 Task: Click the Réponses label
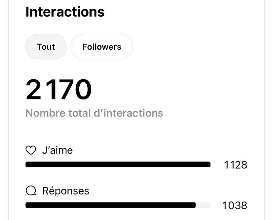66,191
